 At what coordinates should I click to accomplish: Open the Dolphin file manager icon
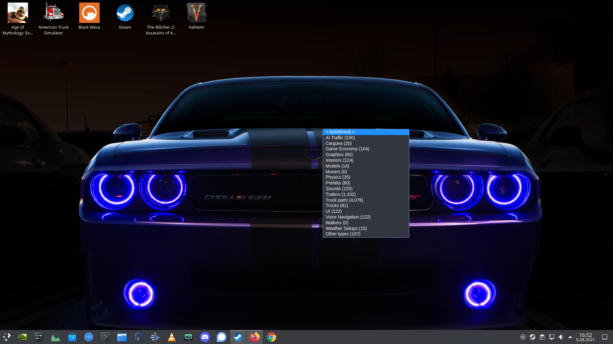(x=122, y=337)
